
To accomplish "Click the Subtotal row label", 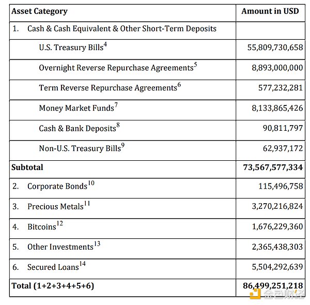I will pyautogui.click(x=27, y=167).
